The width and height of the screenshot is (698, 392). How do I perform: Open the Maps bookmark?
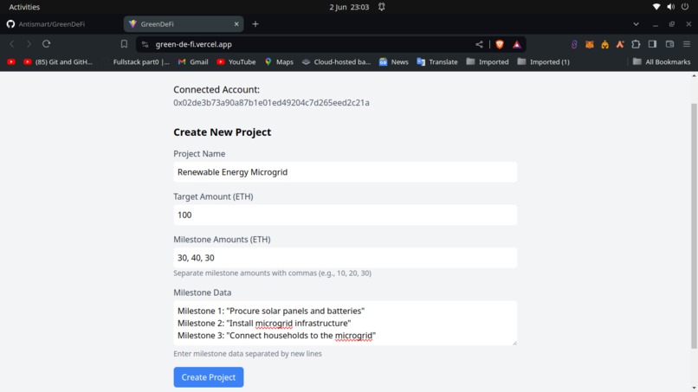click(x=279, y=61)
